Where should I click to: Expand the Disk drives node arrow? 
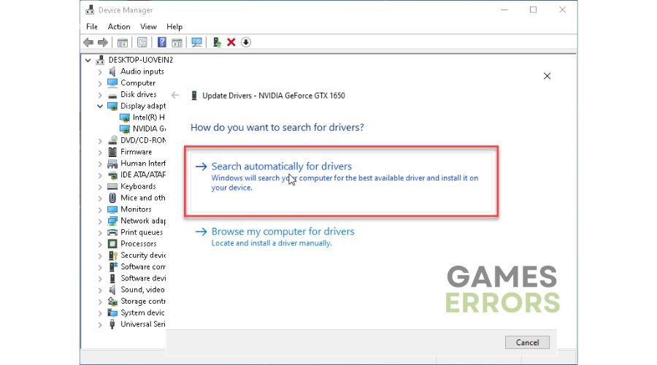click(x=100, y=95)
